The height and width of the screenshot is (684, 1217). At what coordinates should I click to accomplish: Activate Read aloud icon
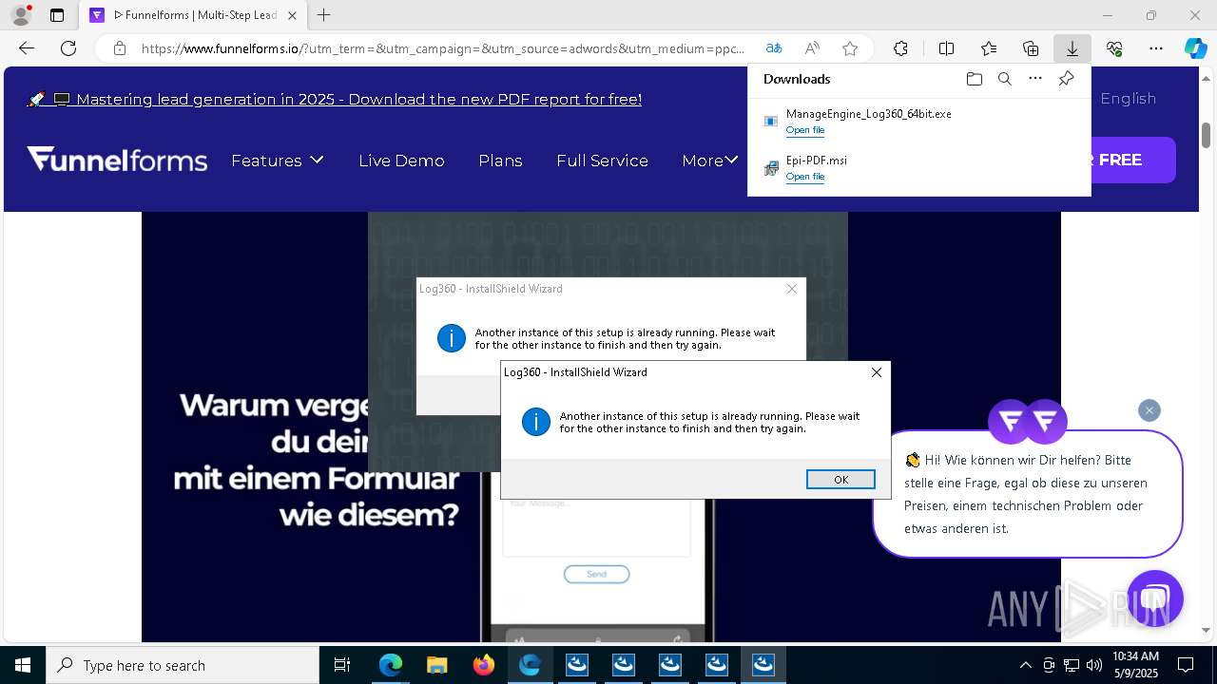(x=812, y=48)
